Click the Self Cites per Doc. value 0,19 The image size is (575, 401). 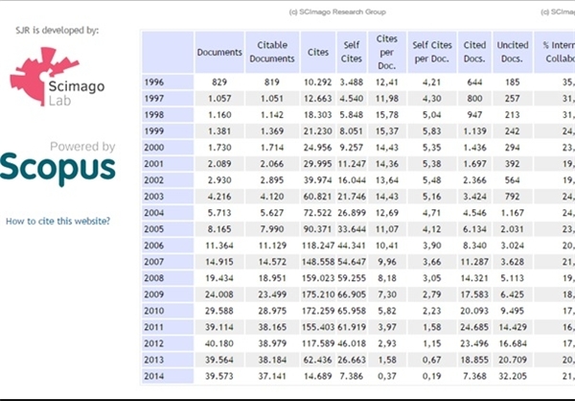coord(432,376)
